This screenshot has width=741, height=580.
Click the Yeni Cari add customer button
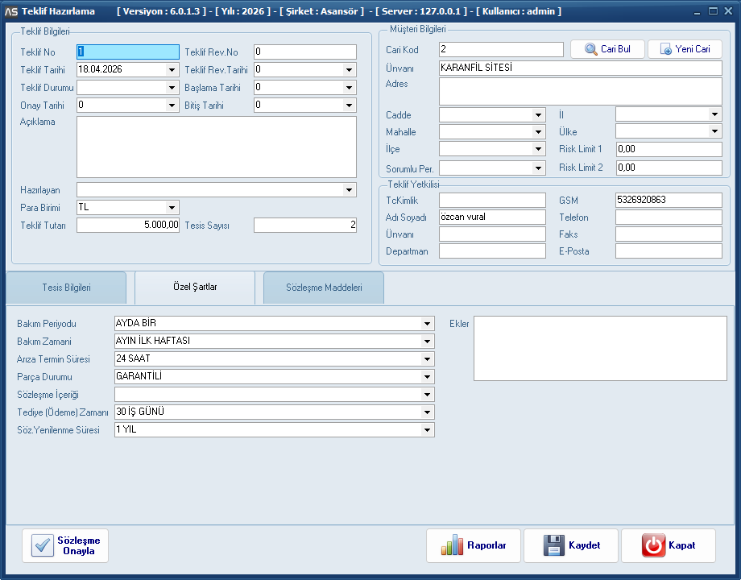[x=685, y=49]
